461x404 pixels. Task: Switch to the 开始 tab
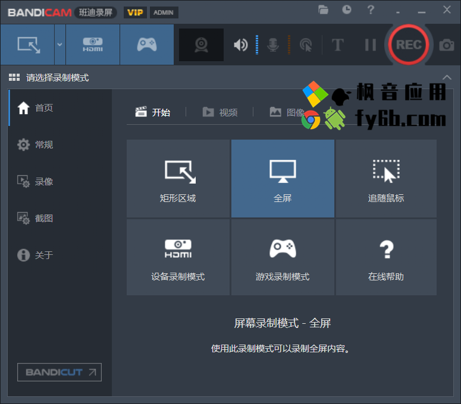point(153,112)
